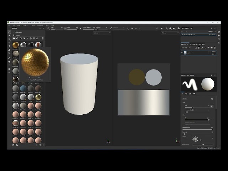Open the File menu
Image resolution: width=228 pixels, height=171 pixels.
point(9,25)
